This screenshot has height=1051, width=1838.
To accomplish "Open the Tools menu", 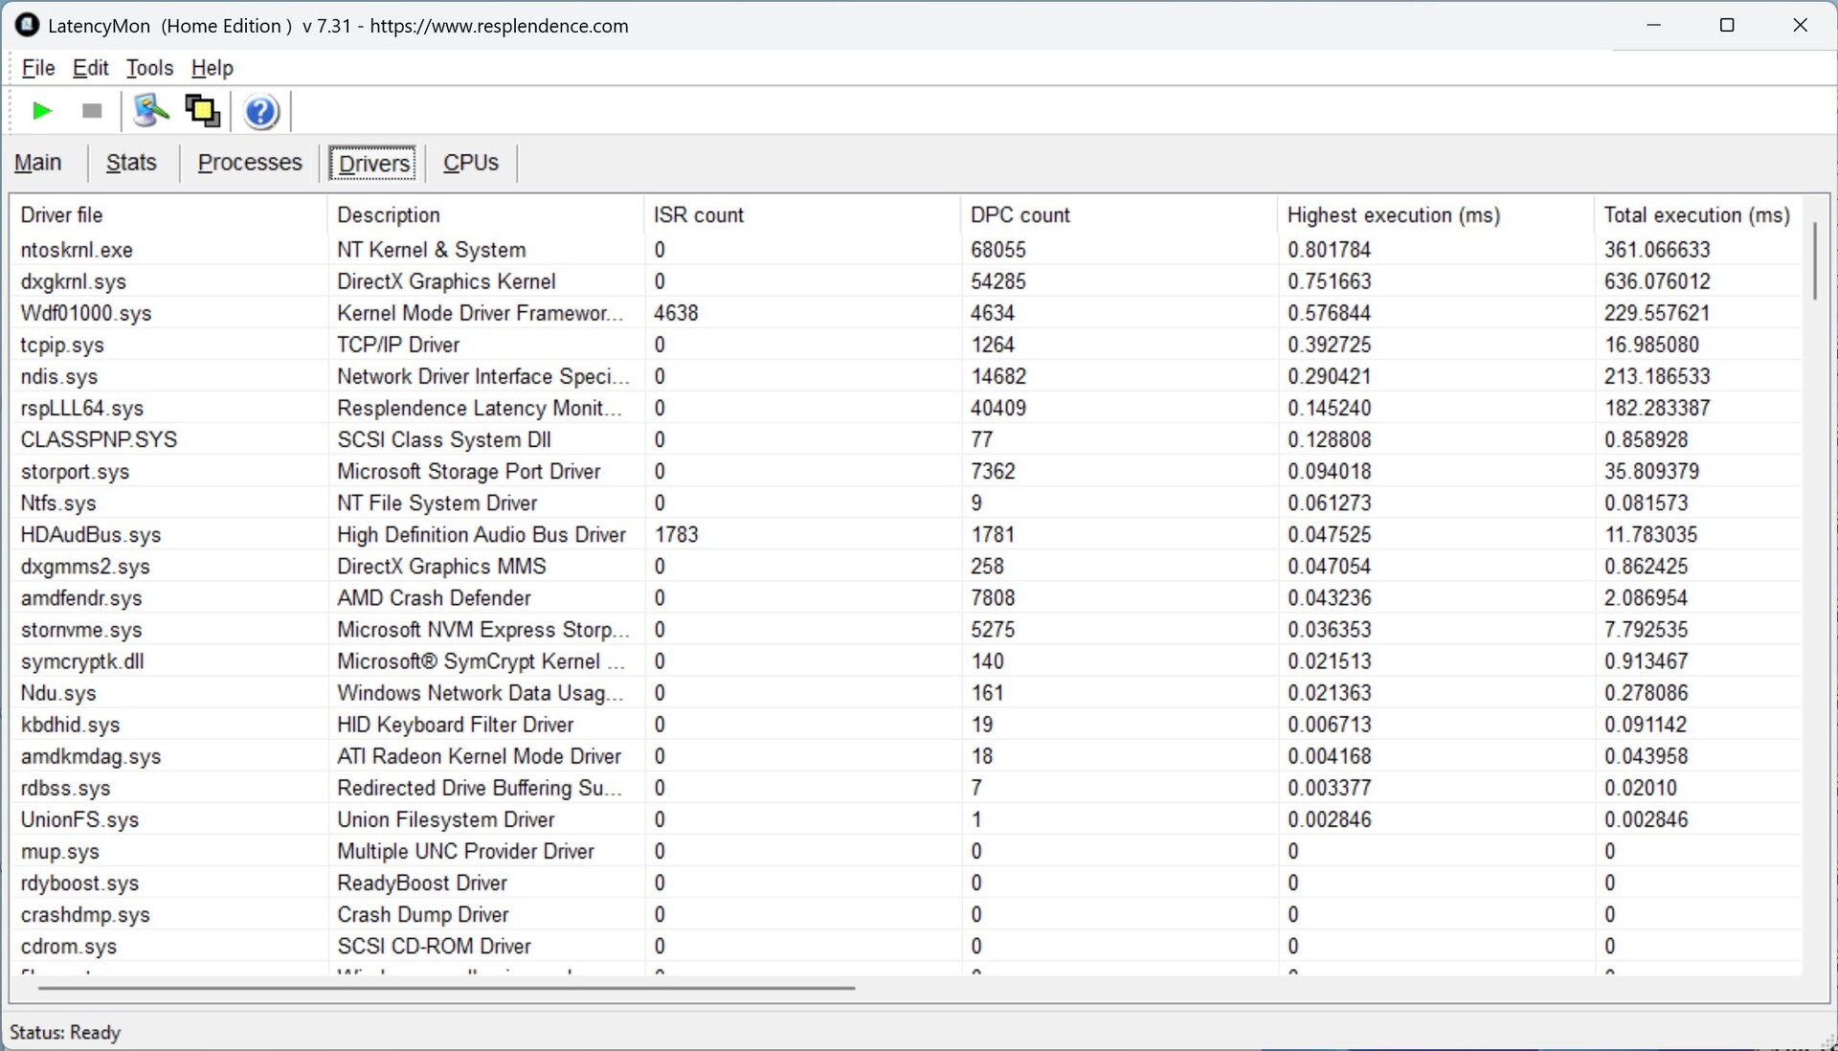I will click(149, 68).
